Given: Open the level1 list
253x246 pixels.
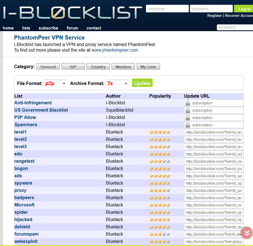Looking at the screenshot, I should coord(20,132).
